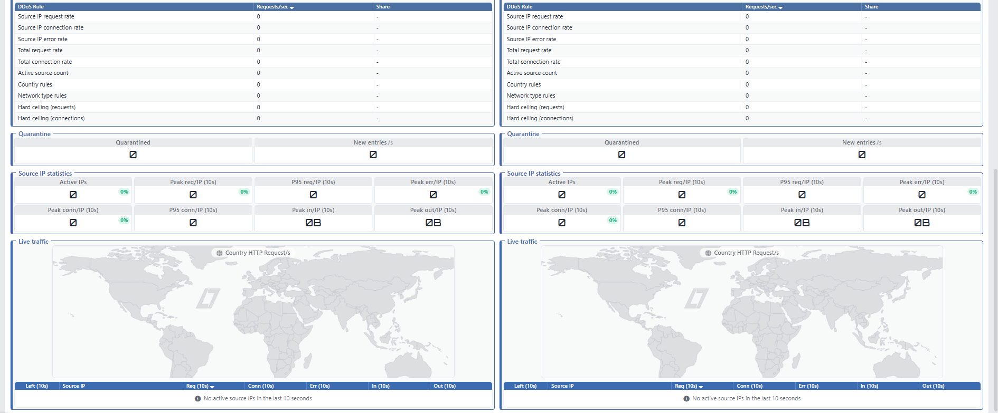The width and height of the screenshot is (998, 413).
Task: Click the Peak req/IP (10s) empty-value icon in right panel
Action: click(682, 195)
